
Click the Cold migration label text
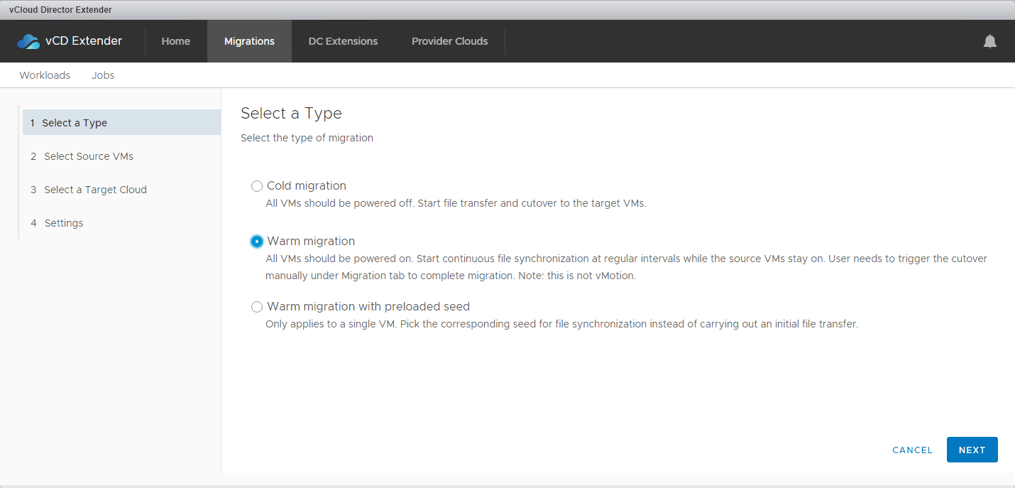tap(307, 186)
